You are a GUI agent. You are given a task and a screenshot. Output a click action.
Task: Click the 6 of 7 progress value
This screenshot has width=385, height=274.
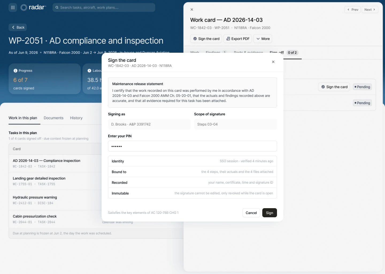tap(21, 80)
